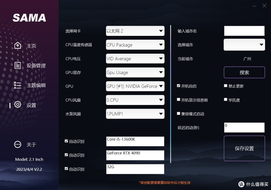
Task: Check the 兼容模式启动 option
Action: click(179, 114)
